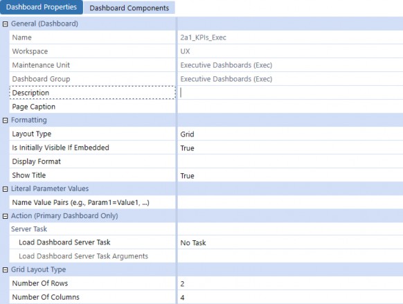Select the Dashboard Group property label

[x=41, y=79]
